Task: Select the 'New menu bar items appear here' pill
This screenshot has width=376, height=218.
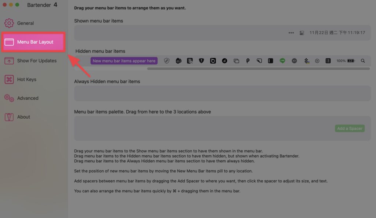Action: tap(124, 61)
